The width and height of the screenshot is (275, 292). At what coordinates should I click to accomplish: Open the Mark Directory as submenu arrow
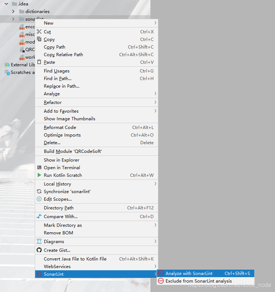(155, 225)
